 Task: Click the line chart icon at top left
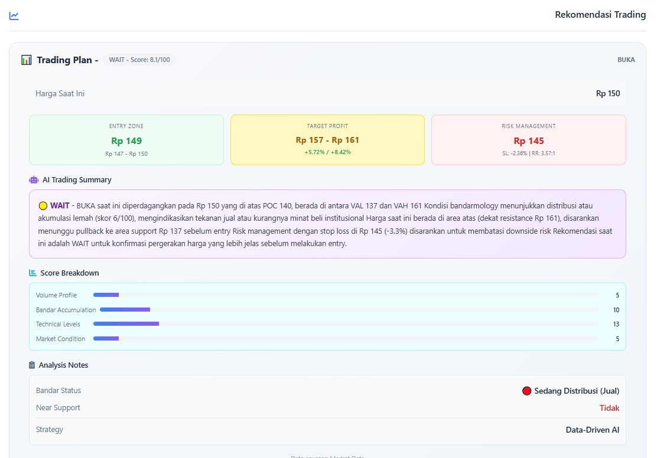(x=14, y=15)
